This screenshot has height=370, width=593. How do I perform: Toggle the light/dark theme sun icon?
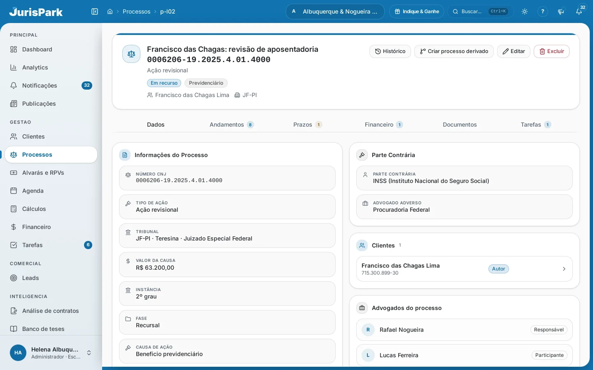point(525,12)
